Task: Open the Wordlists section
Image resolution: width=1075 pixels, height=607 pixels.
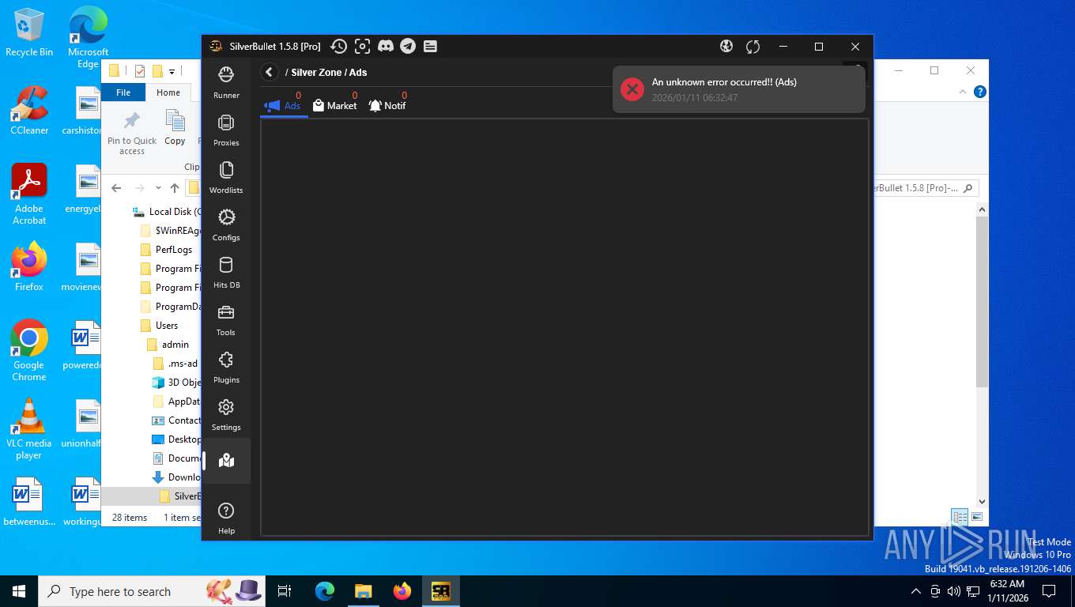Action: (226, 177)
